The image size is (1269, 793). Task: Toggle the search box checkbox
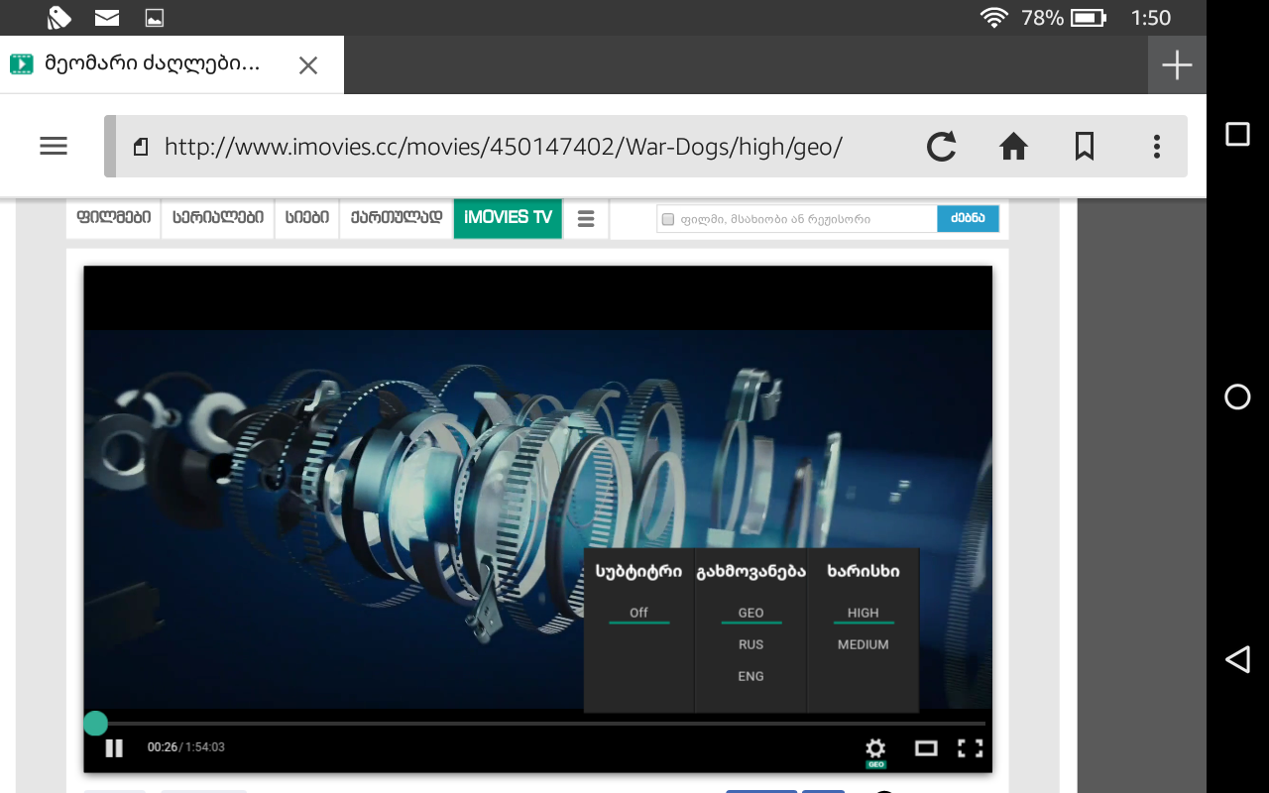pyautogui.click(x=668, y=219)
